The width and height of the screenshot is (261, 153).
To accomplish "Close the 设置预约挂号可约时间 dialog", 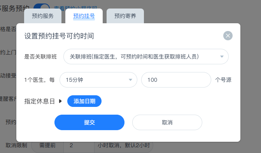I will click(228, 36).
